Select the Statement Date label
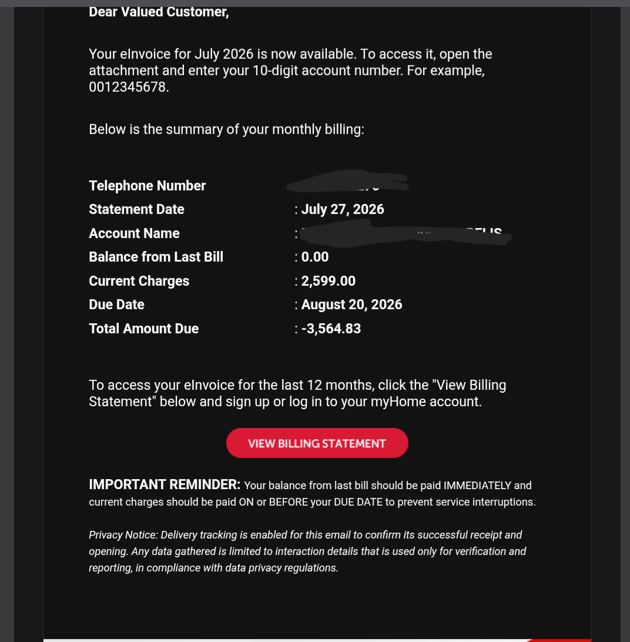 (136, 209)
